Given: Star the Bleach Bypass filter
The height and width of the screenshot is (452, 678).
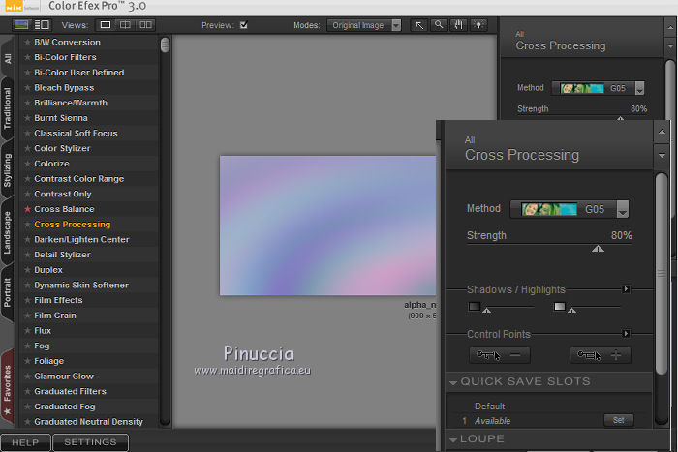Looking at the screenshot, I should point(27,88).
